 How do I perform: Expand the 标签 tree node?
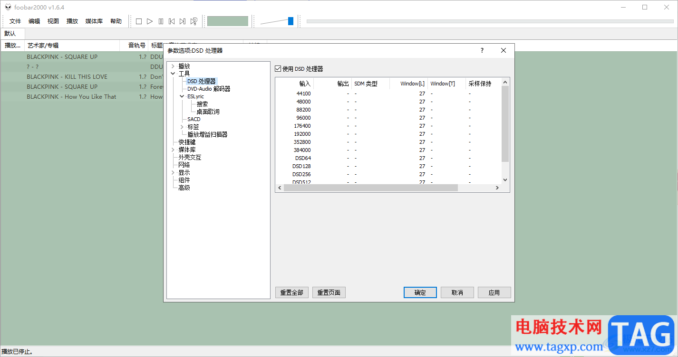(x=182, y=127)
